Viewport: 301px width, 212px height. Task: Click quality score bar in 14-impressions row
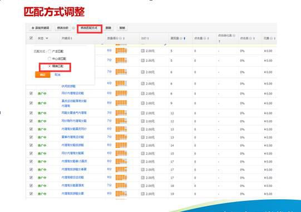(x=121, y=145)
